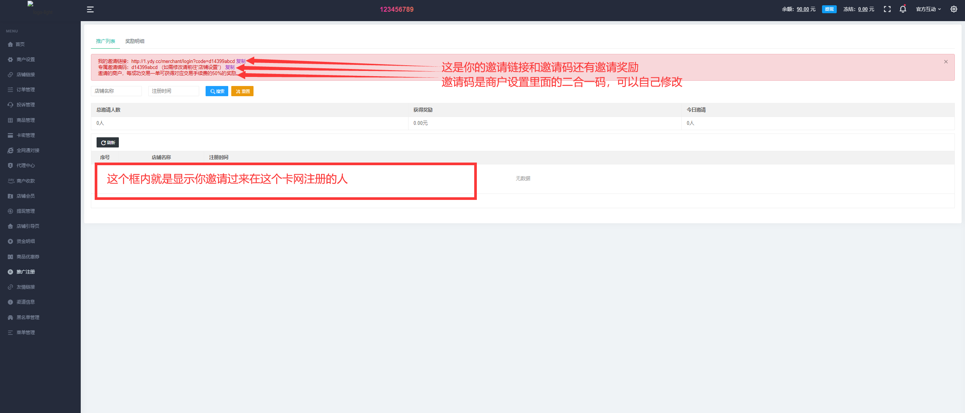Click the icon beside 黑名单管理
The height and width of the screenshot is (413, 965).
[10, 318]
